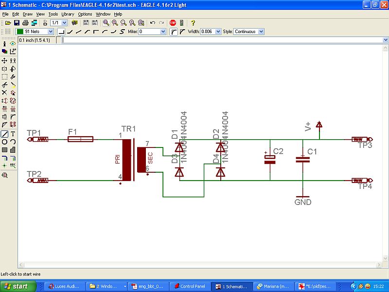Select the Polygon tool

13,150
